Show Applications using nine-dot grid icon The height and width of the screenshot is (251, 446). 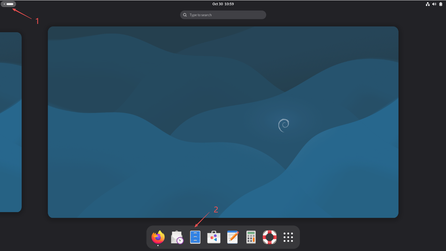(x=288, y=237)
